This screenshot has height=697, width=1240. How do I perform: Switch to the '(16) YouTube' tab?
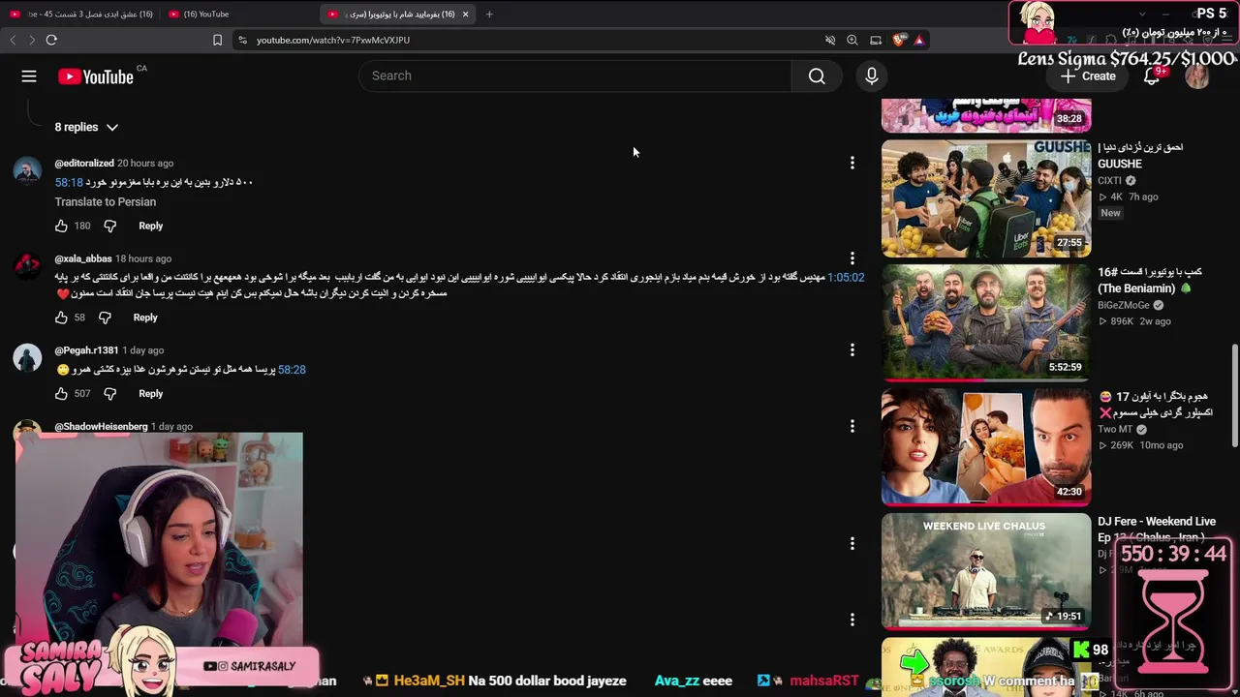(237, 15)
